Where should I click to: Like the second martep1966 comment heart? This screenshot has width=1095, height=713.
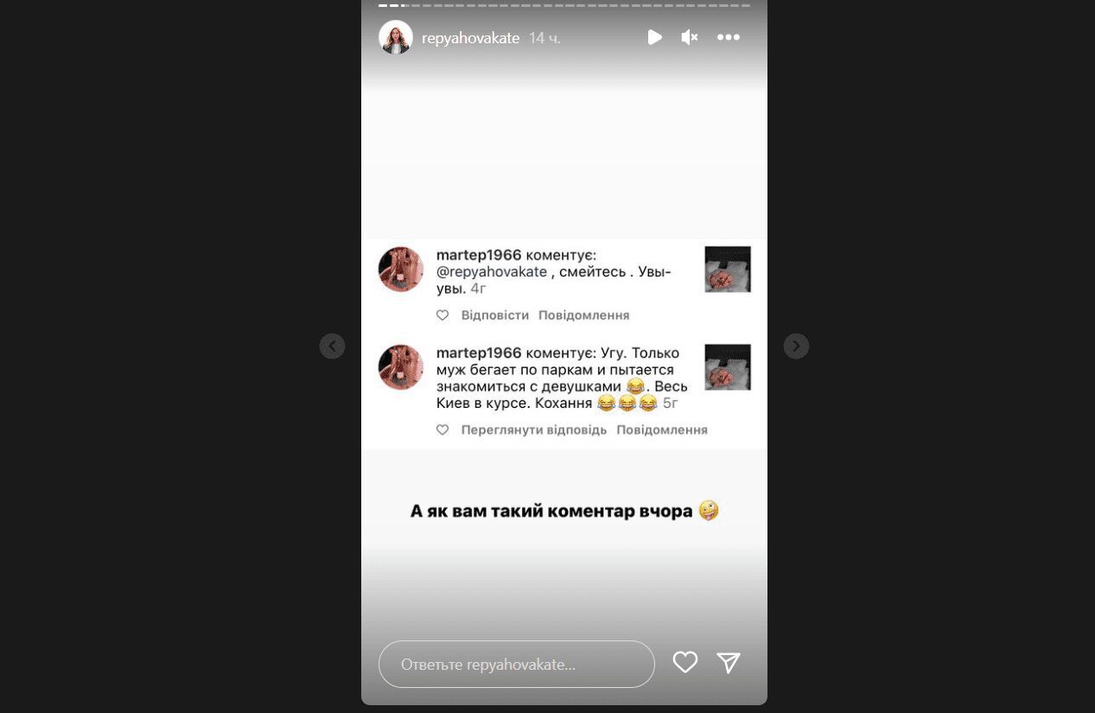(442, 430)
